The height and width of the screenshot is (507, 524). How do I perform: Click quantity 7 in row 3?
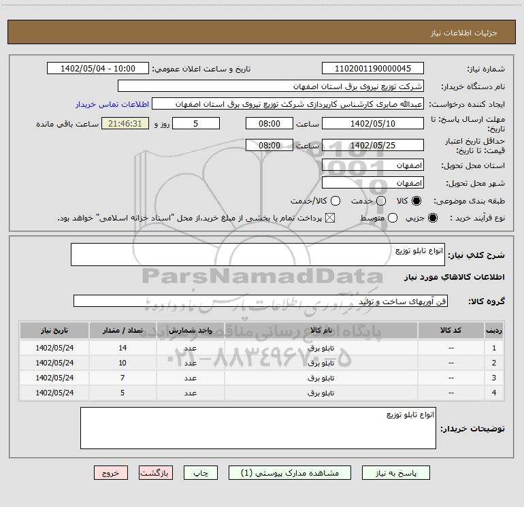click(122, 378)
